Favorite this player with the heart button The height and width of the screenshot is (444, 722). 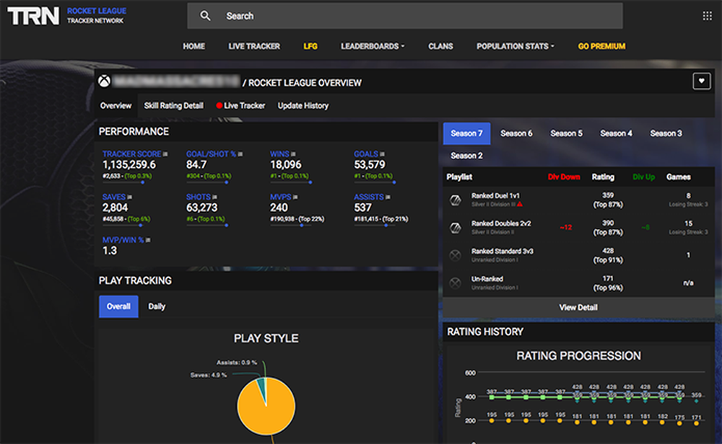click(x=701, y=81)
